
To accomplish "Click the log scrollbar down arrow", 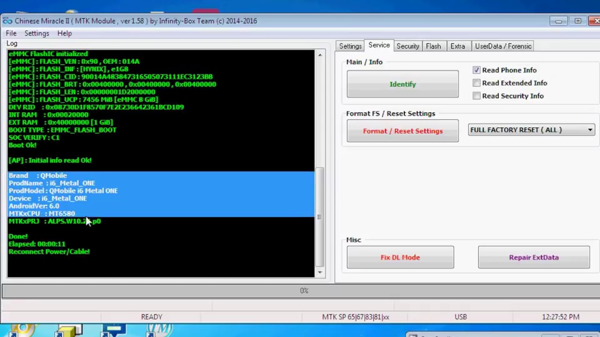I will click(x=320, y=272).
